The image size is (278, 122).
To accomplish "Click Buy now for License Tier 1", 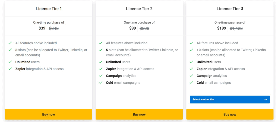I will (49, 114).
